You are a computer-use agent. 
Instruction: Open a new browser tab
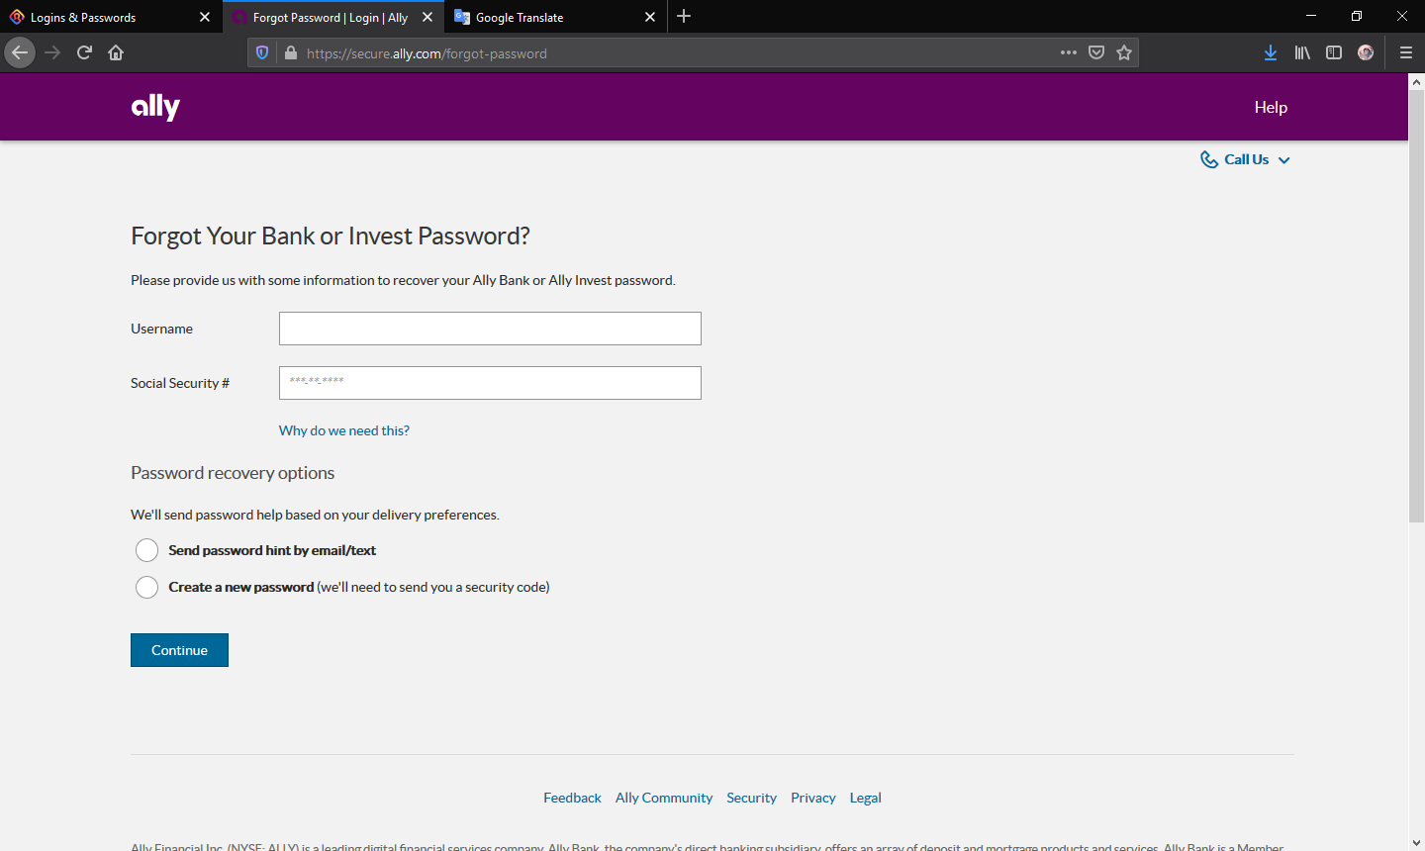(684, 17)
